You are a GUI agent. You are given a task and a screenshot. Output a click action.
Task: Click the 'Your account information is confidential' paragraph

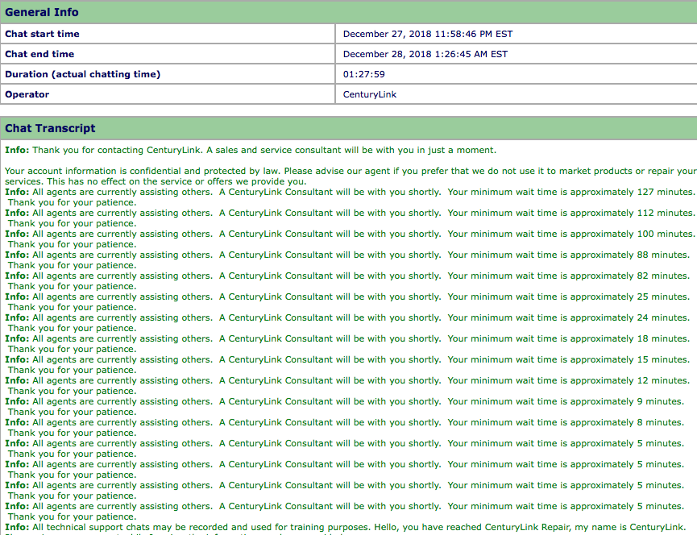(x=351, y=176)
